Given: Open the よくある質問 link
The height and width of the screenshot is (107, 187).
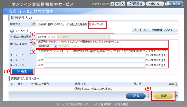Looking at the screenshot, I should pyautogui.click(x=121, y=104).
